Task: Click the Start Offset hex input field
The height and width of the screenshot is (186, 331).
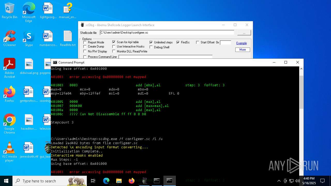Action: (x=225, y=43)
